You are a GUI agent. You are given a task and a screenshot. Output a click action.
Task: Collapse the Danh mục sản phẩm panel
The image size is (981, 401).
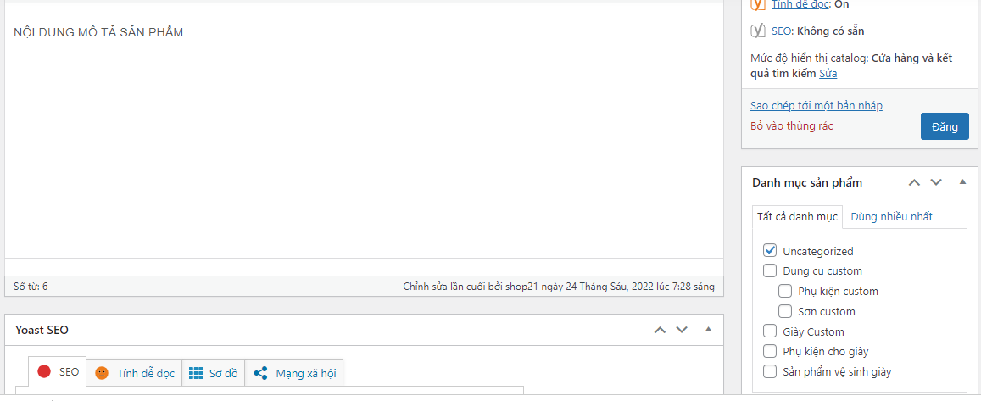click(x=962, y=181)
